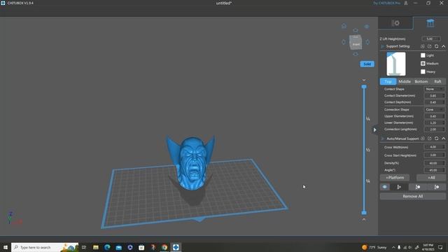Adjust the Upper Diameter spinner
The width and height of the screenshot is (448, 252).
(434, 116)
